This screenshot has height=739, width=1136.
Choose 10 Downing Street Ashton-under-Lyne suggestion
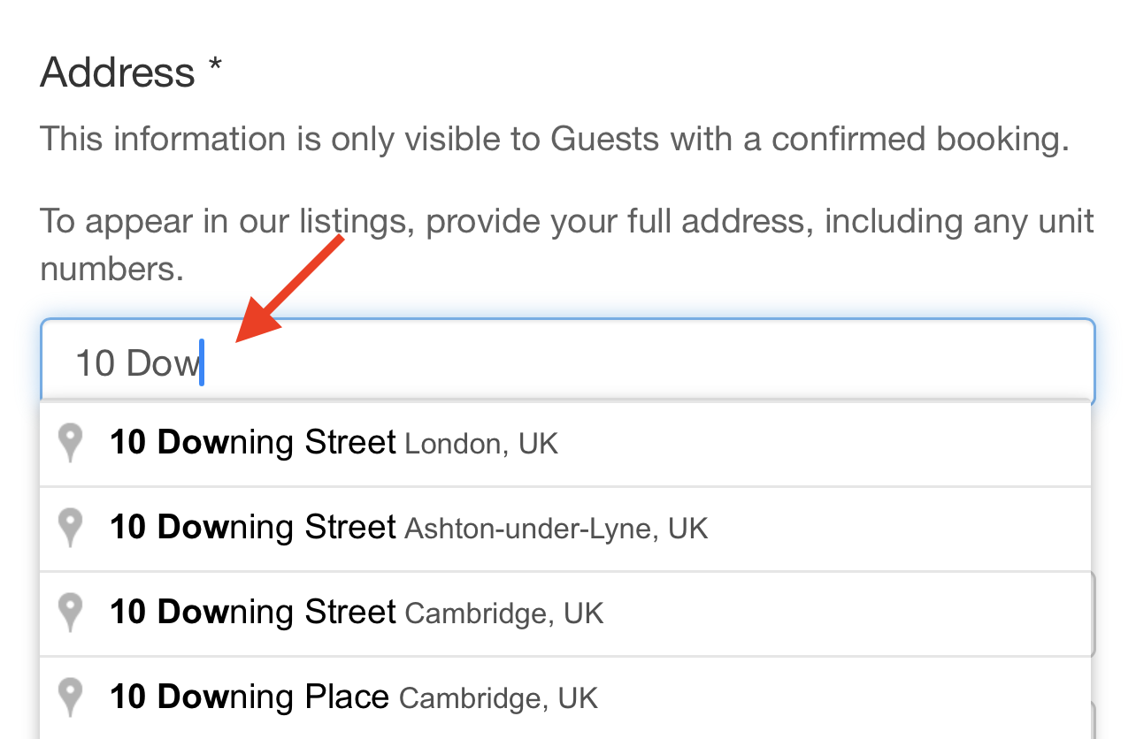click(565, 529)
